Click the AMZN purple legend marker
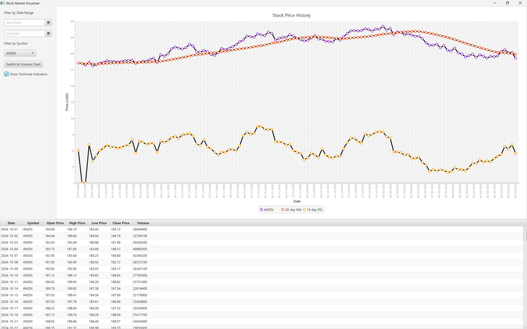This screenshot has width=527, height=329. coord(261,210)
